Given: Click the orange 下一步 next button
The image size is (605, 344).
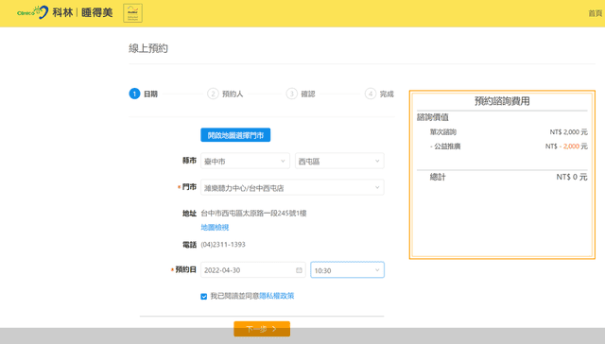Looking at the screenshot, I should [x=262, y=329].
